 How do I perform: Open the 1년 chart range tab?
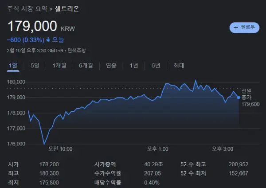pyautogui.click(x=134, y=66)
